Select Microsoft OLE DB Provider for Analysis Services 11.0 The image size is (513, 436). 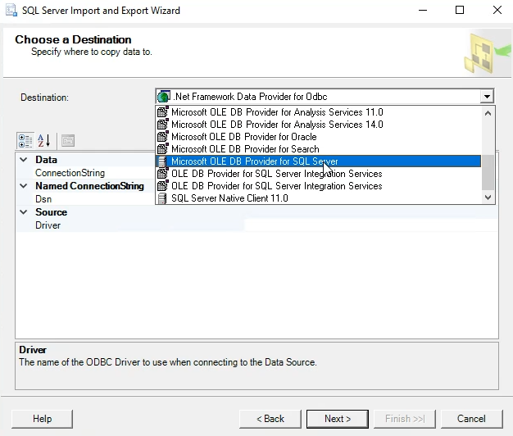point(318,112)
